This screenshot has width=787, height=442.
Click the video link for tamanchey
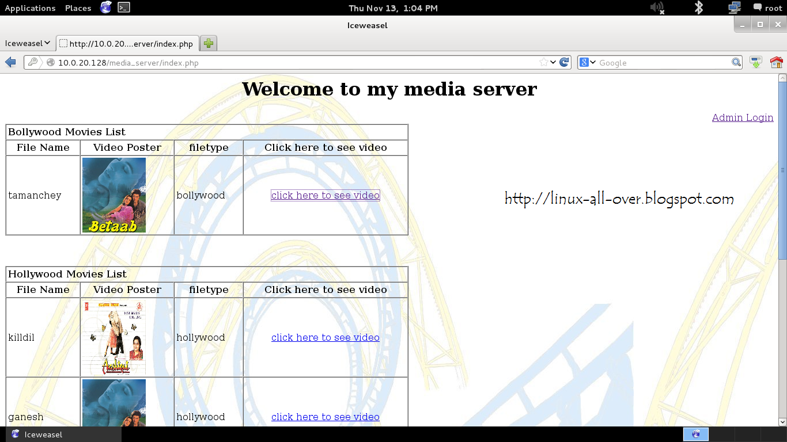click(x=326, y=195)
